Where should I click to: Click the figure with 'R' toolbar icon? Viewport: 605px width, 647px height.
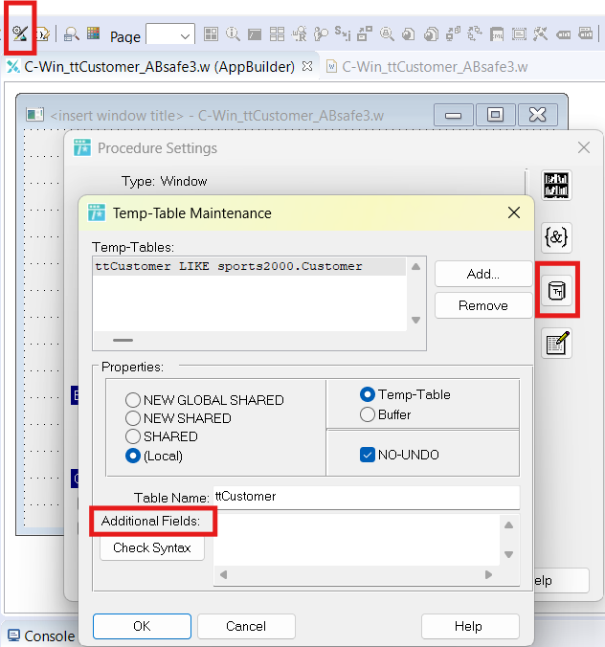point(300,34)
